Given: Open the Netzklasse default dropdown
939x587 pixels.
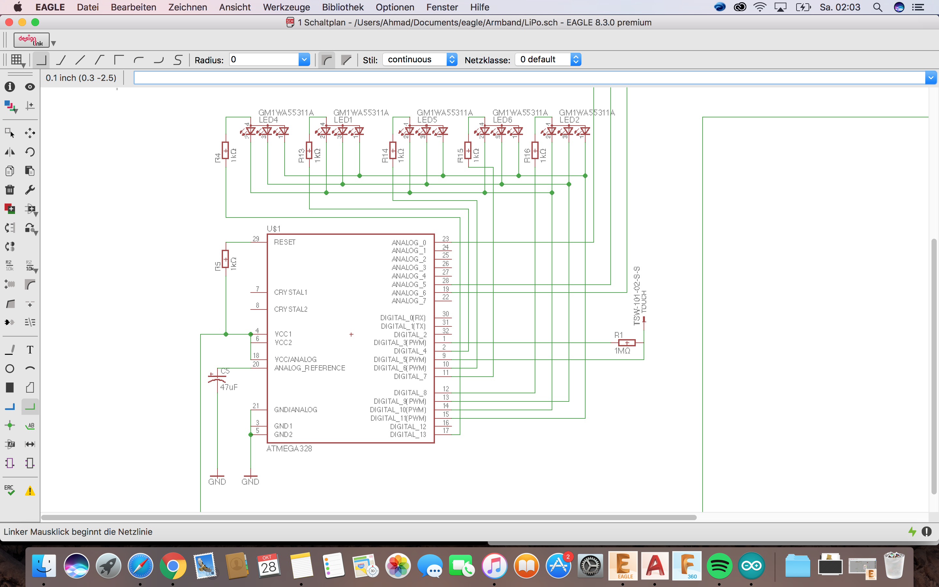Looking at the screenshot, I should [x=548, y=59].
